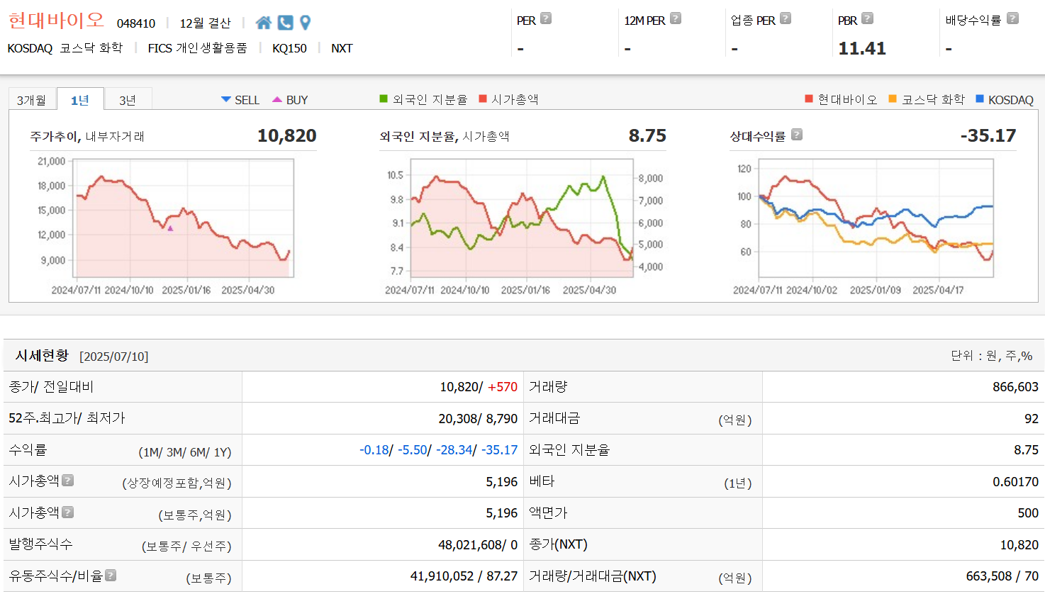This screenshot has height=611, width=1045.
Task: Click the BUY marker on price chart
Action: [x=170, y=228]
